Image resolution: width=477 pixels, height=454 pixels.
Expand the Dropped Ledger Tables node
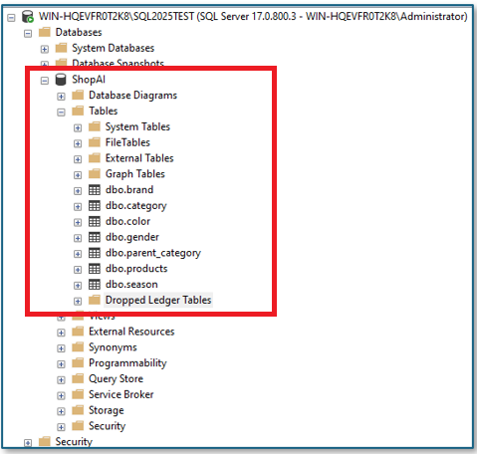(x=78, y=302)
